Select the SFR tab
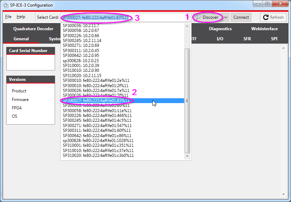This screenshot has height=202, width=291. [247, 39]
